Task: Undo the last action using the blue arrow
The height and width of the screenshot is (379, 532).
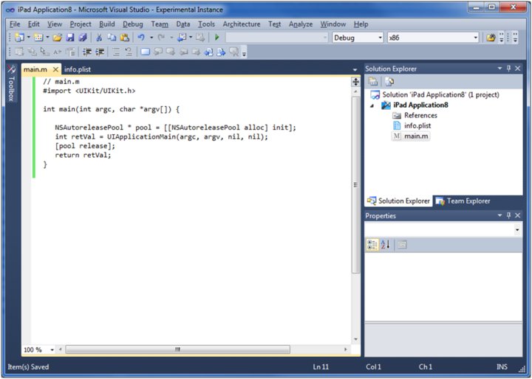Action: click(x=141, y=38)
